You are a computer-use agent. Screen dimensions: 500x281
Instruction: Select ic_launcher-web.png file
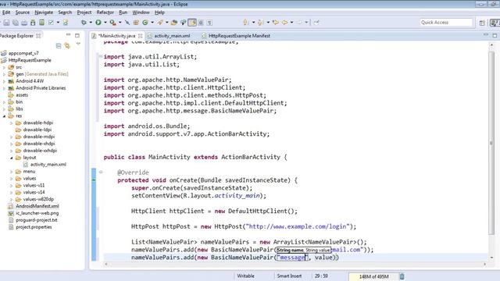[x=34, y=213]
